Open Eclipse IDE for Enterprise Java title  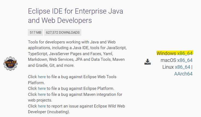coord(76,16)
